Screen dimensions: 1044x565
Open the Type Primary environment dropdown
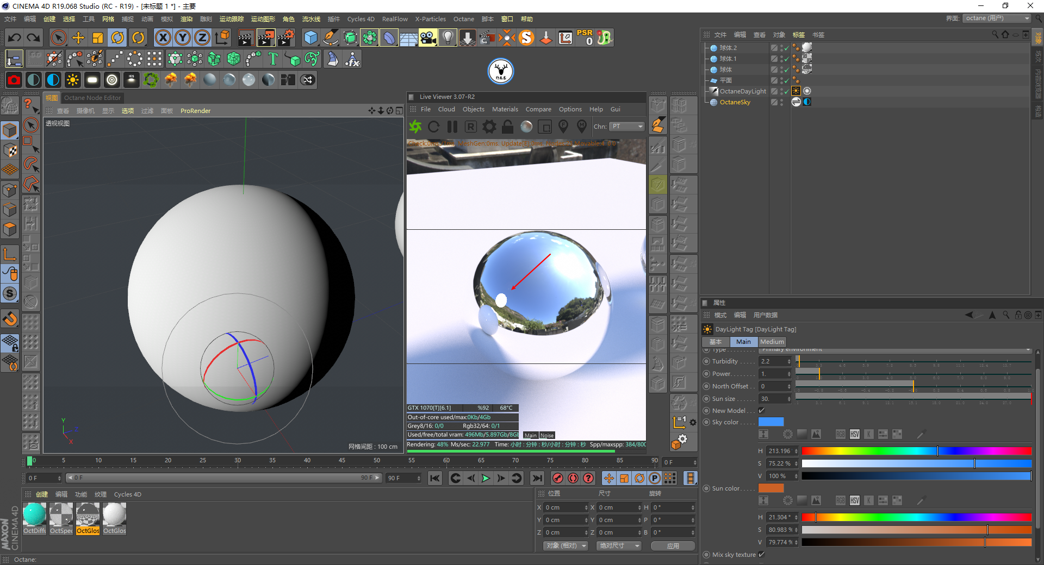coord(895,349)
